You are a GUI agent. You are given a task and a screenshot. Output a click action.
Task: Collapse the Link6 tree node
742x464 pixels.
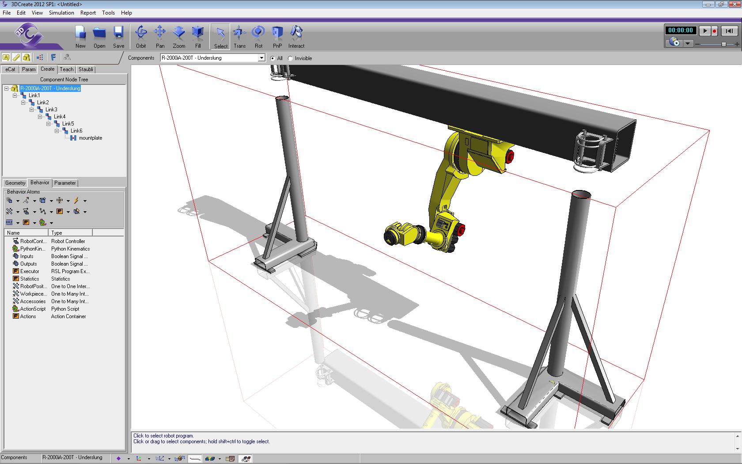[57, 131]
